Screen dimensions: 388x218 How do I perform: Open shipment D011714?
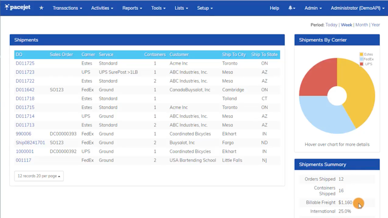pyautogui.click(x=25, y=116)
